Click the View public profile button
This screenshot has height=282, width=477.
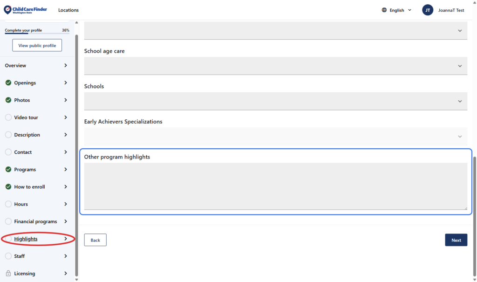pyautogui.click(x=37, y=46)
